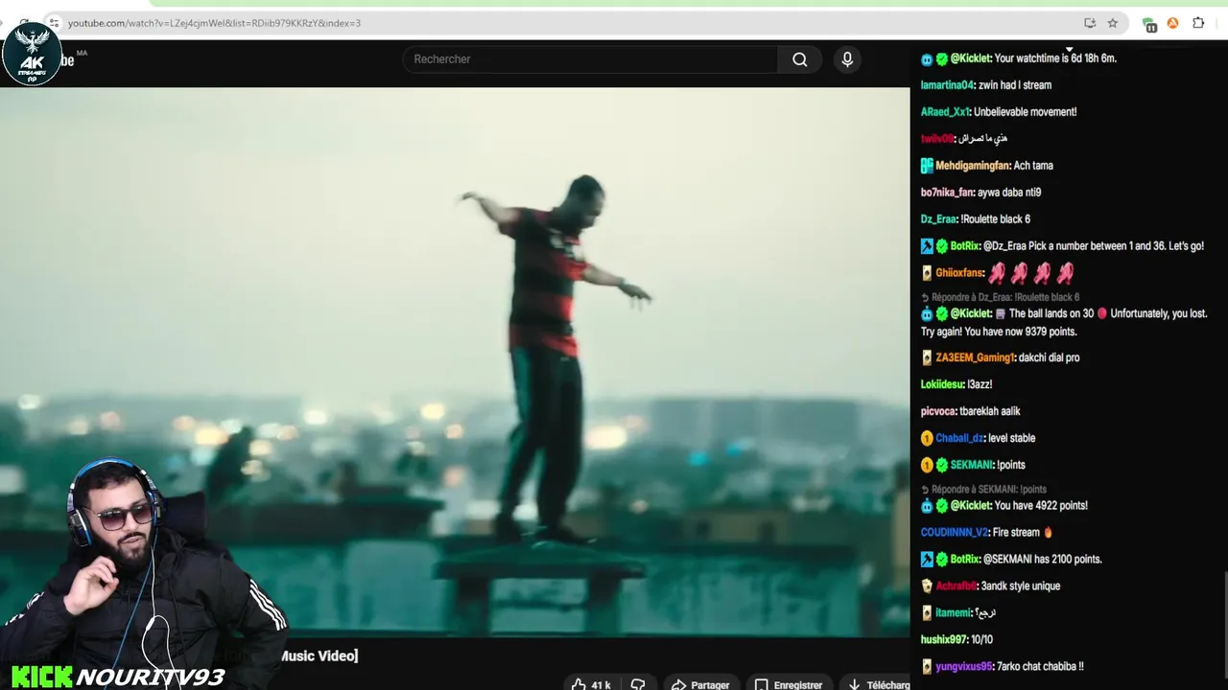This screenshot has width=1228, height=690.
Task: Click 'Répondre à Dz_Eraa' reply reference
Action: pyautogui.click(x=999, y=297)
